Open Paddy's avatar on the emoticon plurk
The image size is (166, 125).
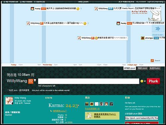[x=32, y=9]
